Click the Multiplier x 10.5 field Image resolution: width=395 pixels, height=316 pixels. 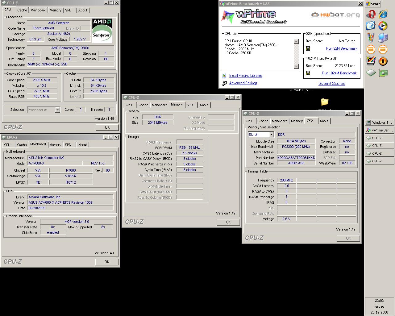(42, 85)
